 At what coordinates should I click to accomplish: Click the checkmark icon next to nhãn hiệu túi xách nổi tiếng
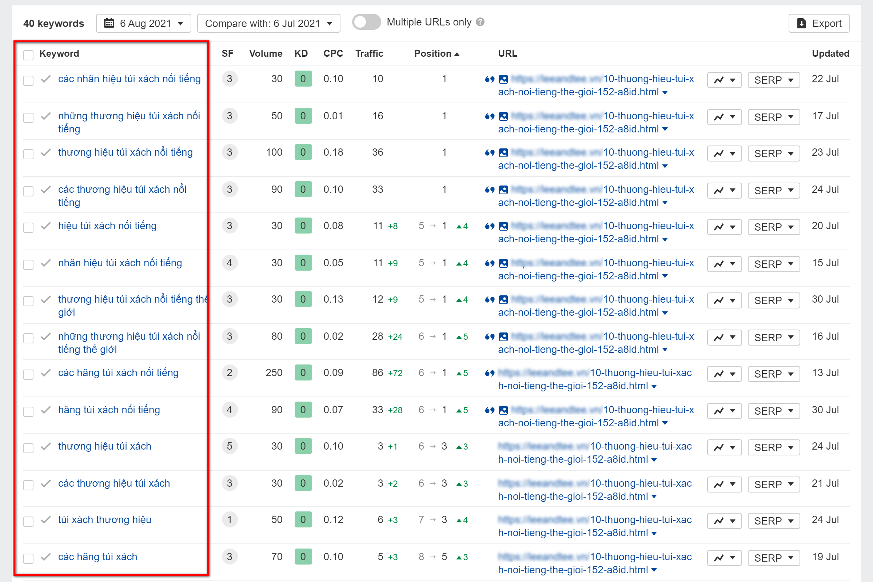coord(46,263)
